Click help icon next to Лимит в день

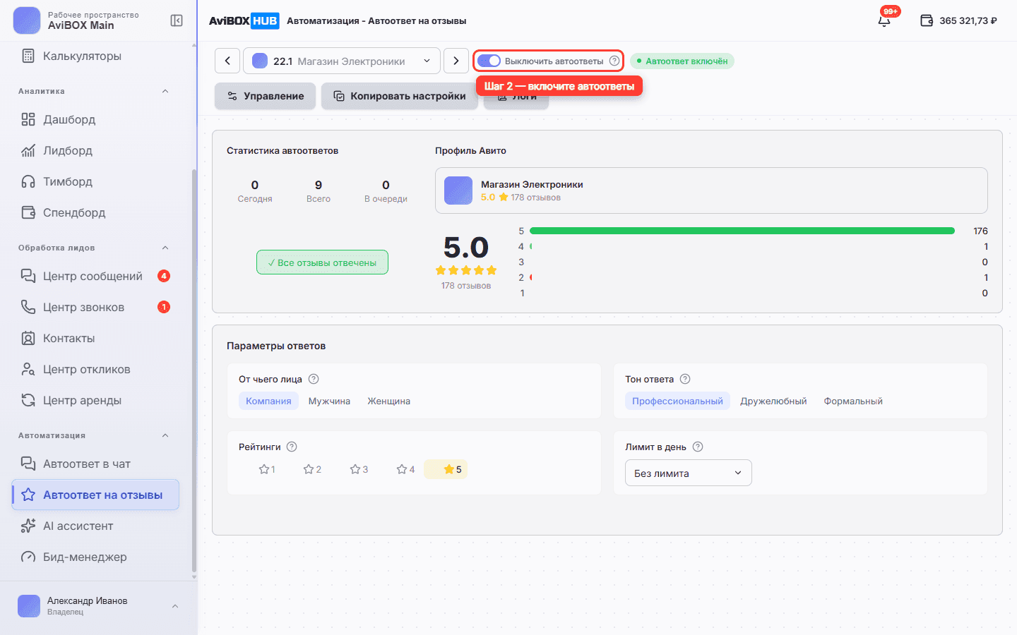(698, 447)
